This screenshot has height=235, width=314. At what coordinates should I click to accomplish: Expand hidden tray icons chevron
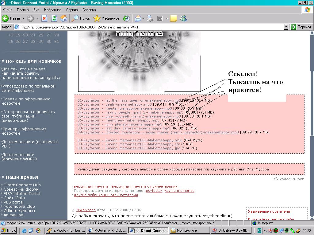[265, 231]
